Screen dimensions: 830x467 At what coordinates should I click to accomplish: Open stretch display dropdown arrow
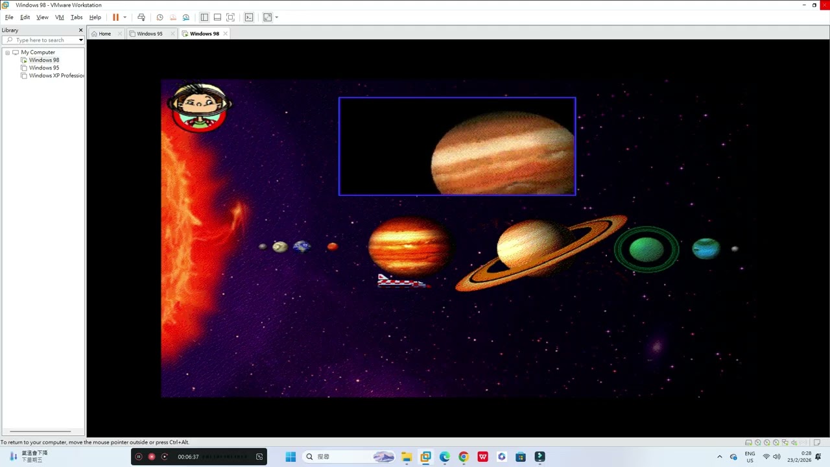(276, 18)
